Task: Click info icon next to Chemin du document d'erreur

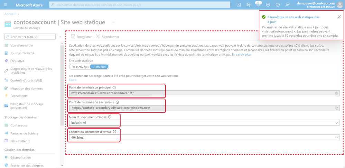Action: tap(114, 131)
